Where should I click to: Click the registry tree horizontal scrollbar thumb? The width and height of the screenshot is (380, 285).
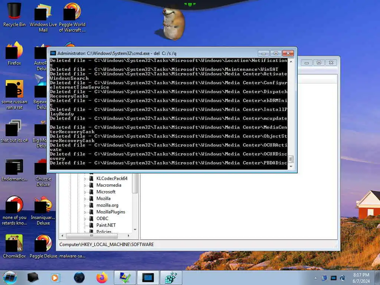pos(92,236)
